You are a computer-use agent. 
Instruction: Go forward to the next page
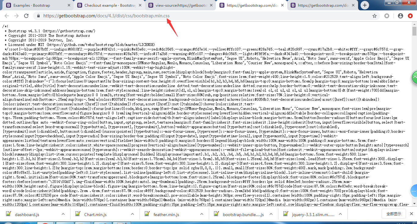[x=16, y=16]
